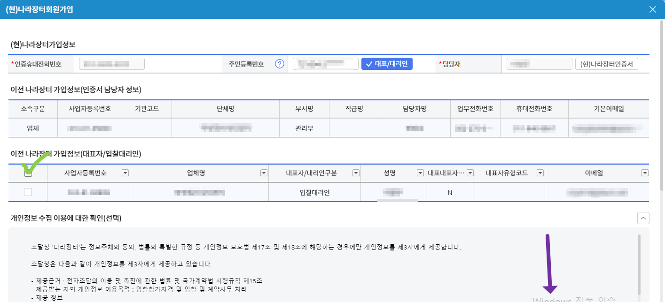This screenshot has height=302, width=665.
Task: Click the 기본이메일 column header
Action: coord(609,109)
